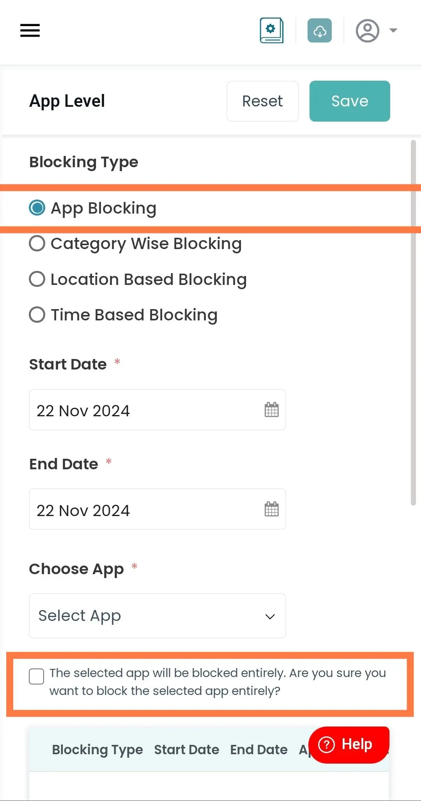Open Start Date calendar picker icon
This screenshot has width=421, height=801.
(272, 410)
